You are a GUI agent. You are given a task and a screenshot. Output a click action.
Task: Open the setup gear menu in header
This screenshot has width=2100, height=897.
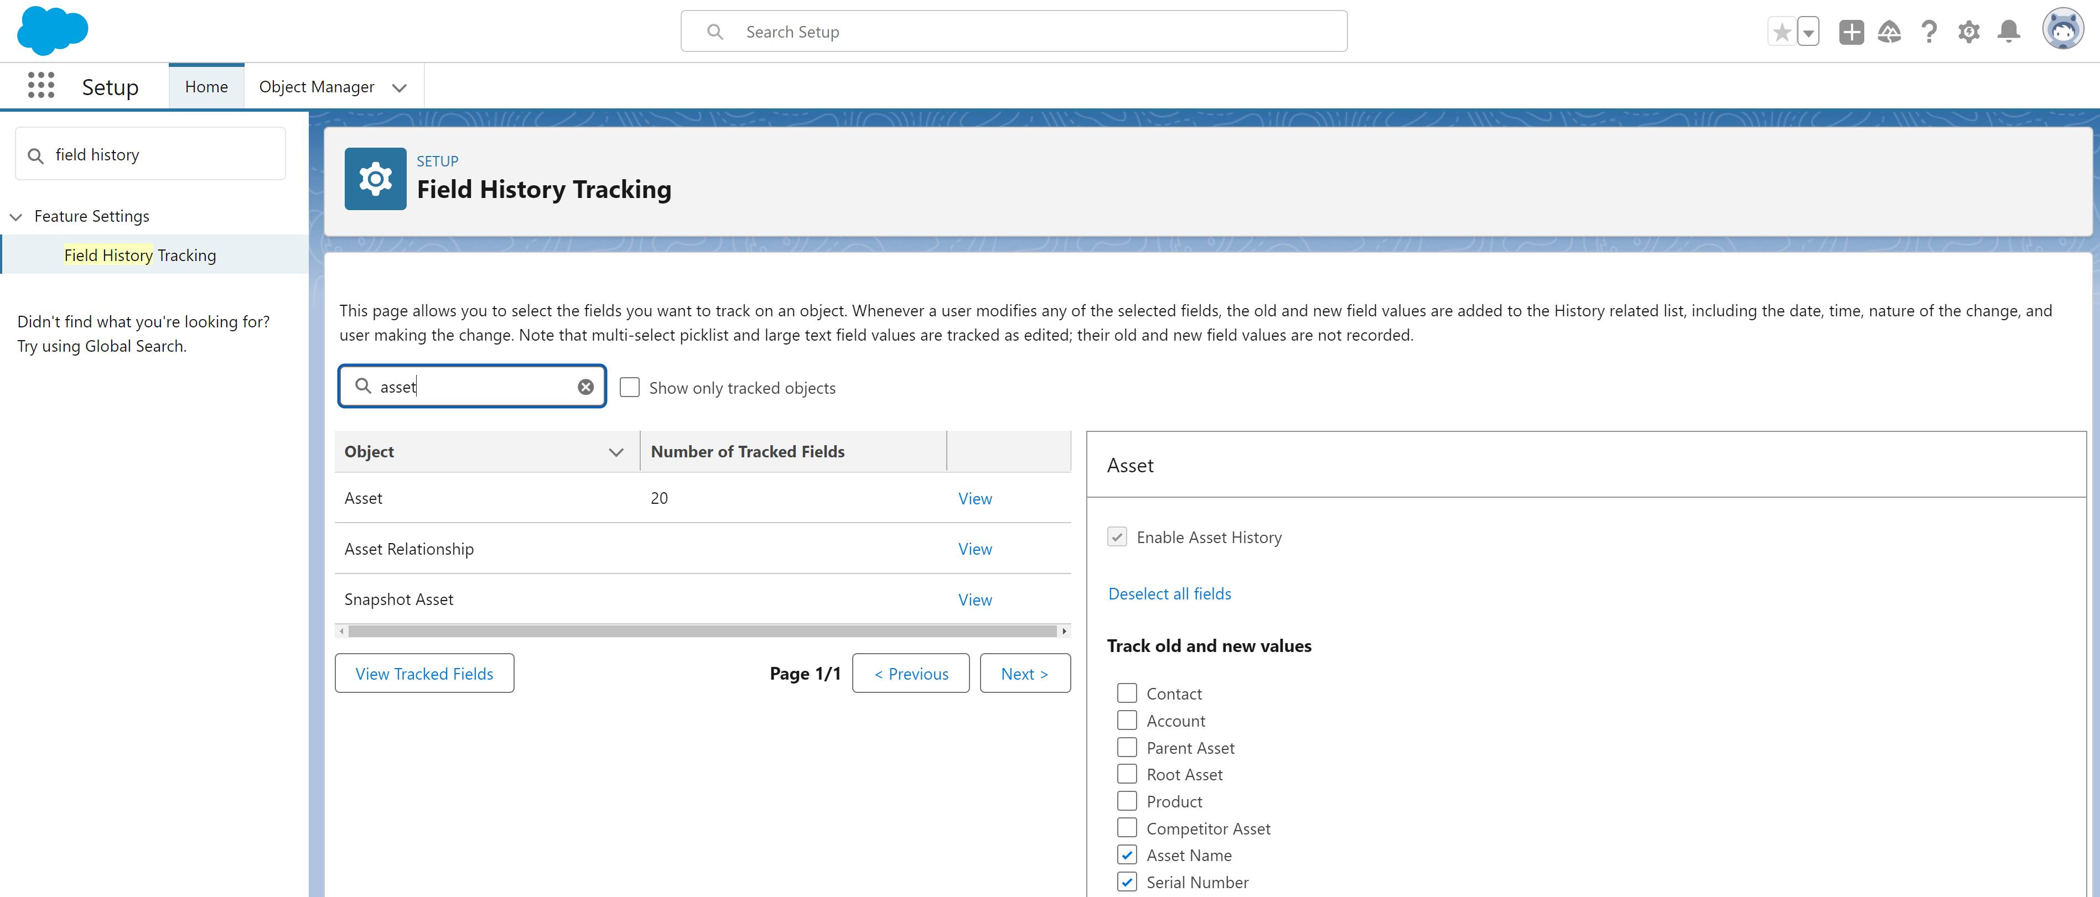[1969, 32]
